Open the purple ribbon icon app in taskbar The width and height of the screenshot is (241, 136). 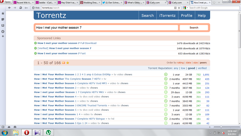38,133
